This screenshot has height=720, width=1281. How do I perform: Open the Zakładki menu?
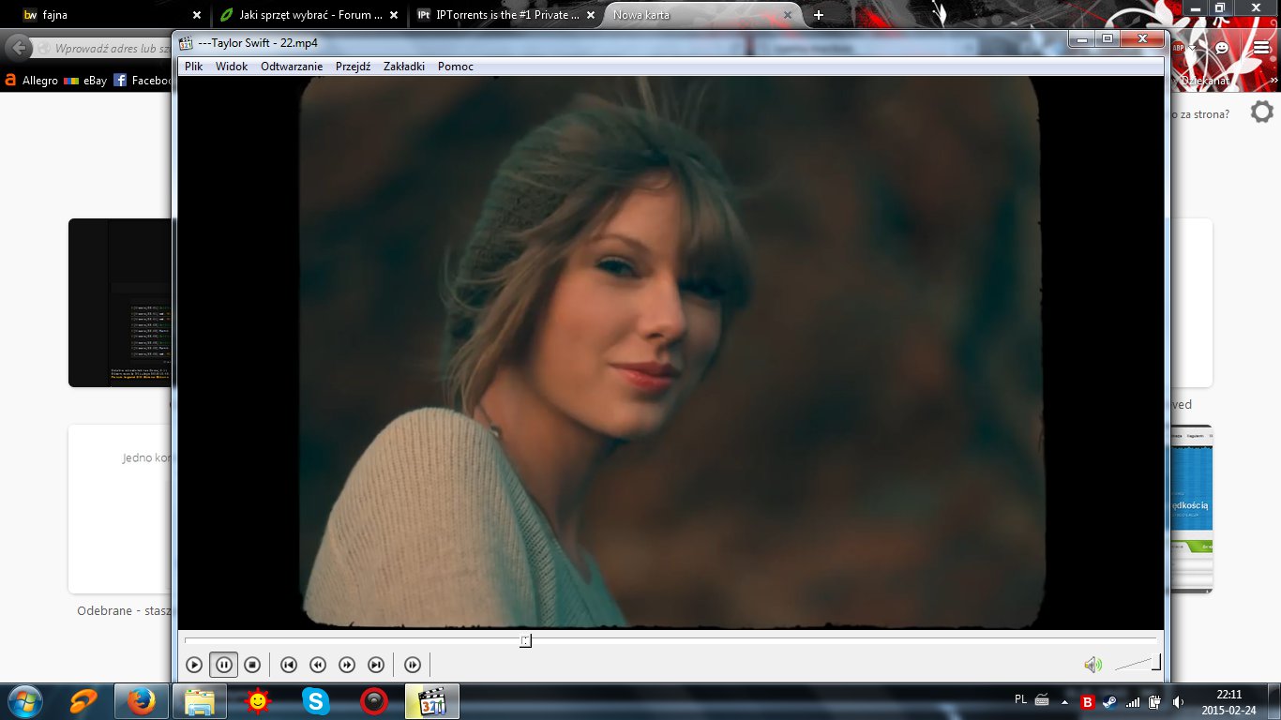click(404, 67)
